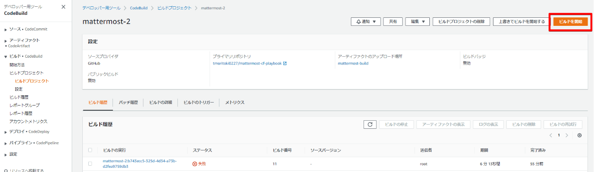Open the mattermost-build artifact location link
Screen dimensions: 594x172
[353, 64]
